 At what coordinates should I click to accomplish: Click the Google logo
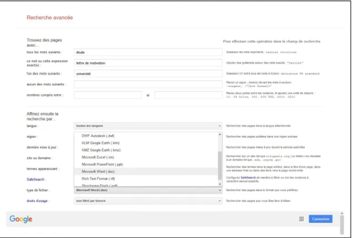tap(21, 219)
